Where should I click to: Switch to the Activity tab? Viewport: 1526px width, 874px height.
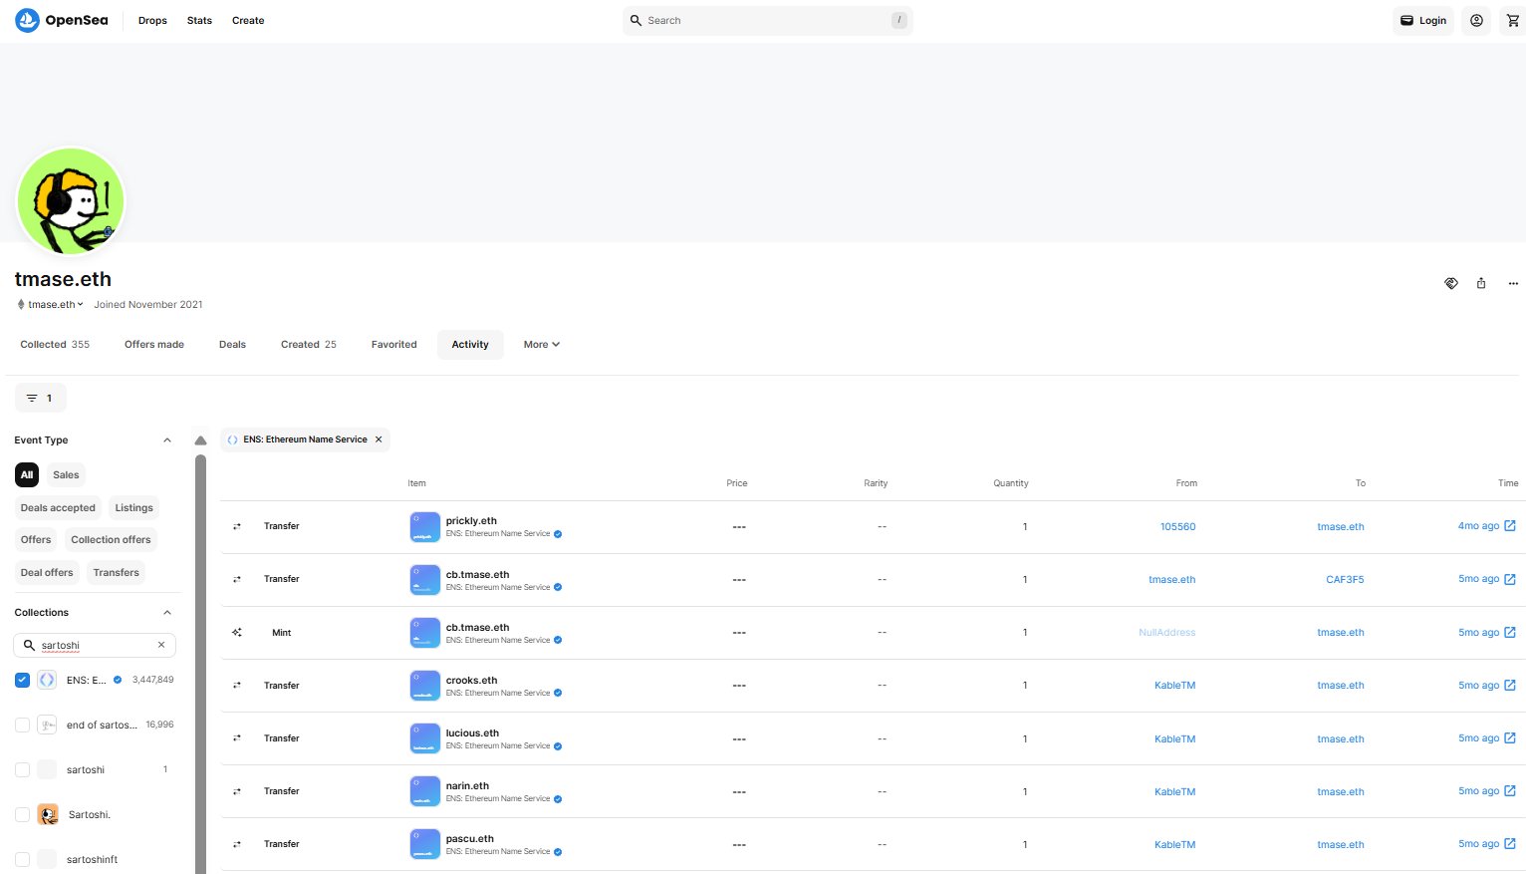[x=470, y=344]
